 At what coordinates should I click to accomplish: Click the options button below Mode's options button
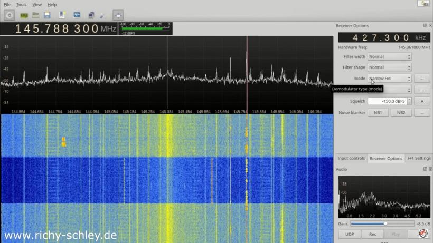point(422,90)
